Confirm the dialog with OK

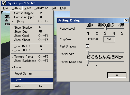pos(117,75)
